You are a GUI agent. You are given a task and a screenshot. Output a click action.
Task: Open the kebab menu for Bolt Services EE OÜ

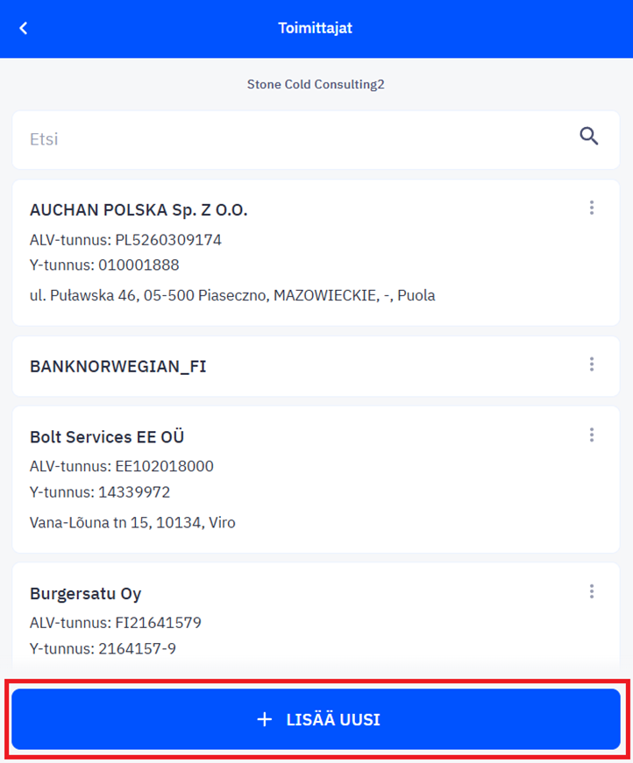pos(592,435)
